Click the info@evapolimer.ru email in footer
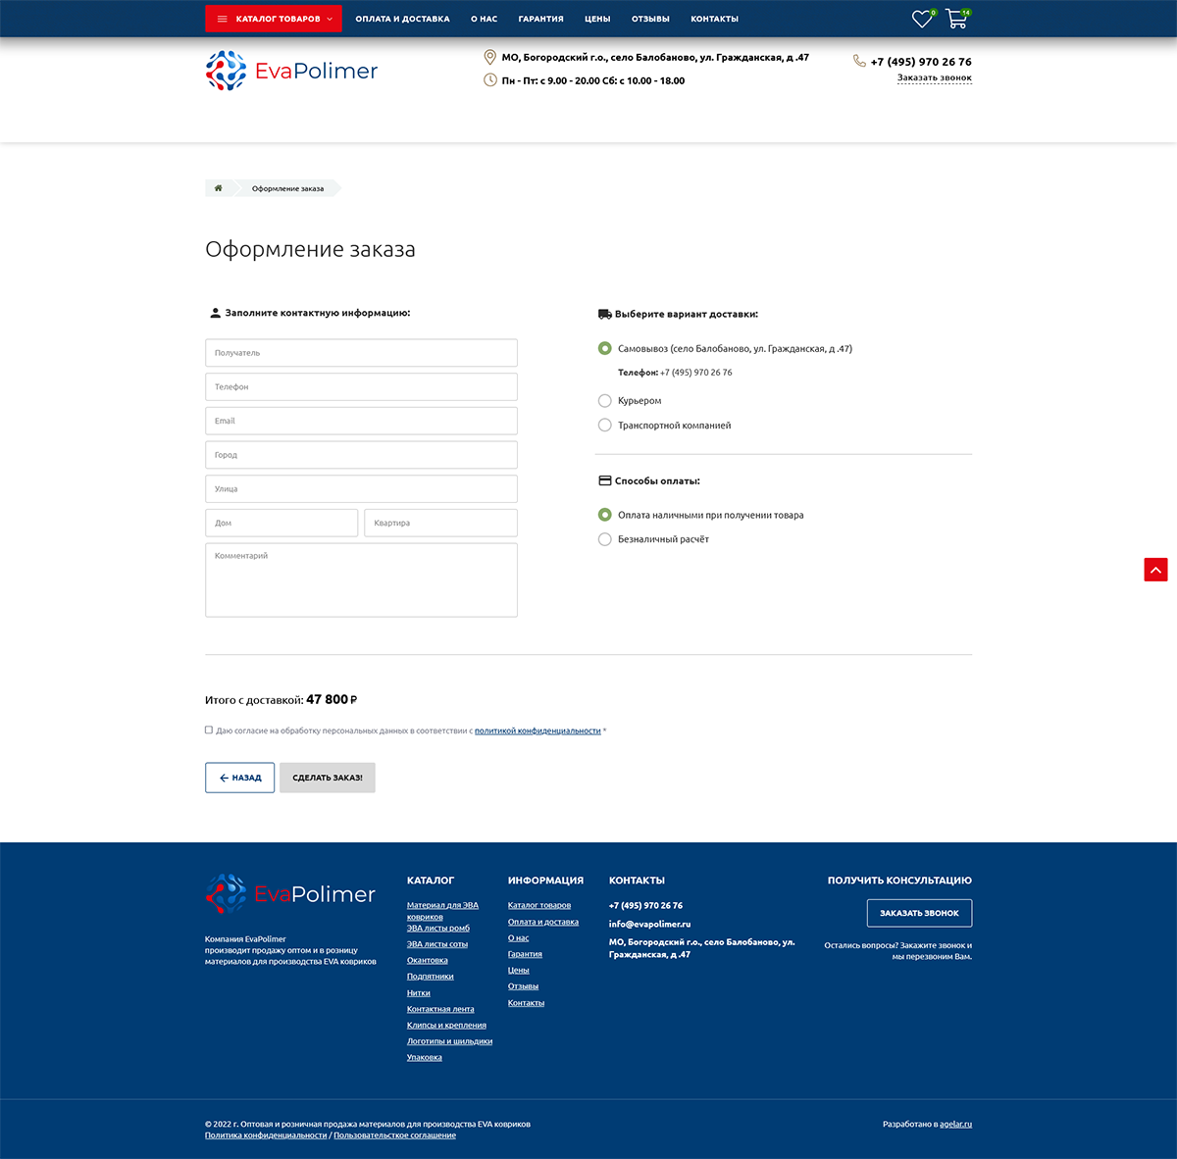Image resolution: width=1177 pixels, height=1159 pixels. 649,924
